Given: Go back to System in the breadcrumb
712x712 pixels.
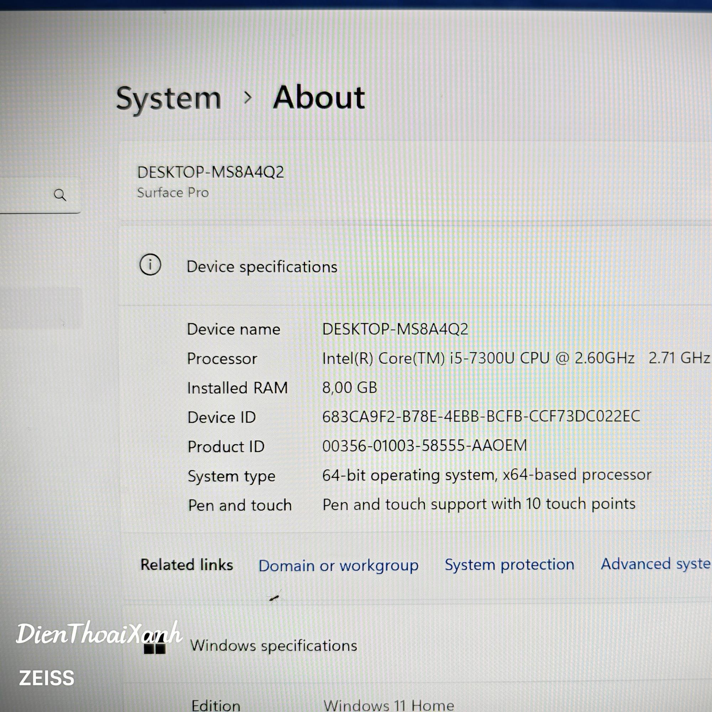Looking at the screenshot, I should click(x=168, y=99).
